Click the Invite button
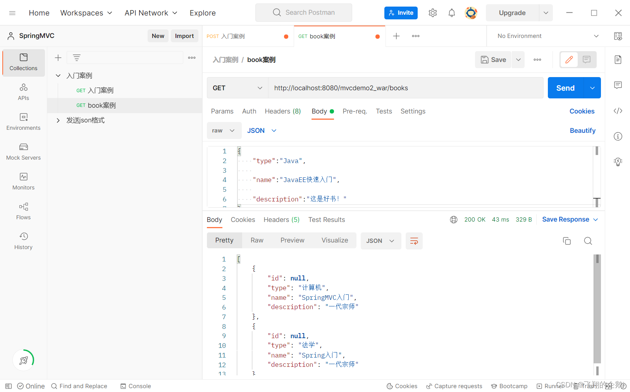Screen dimensions: 630x392 point(401,13)
